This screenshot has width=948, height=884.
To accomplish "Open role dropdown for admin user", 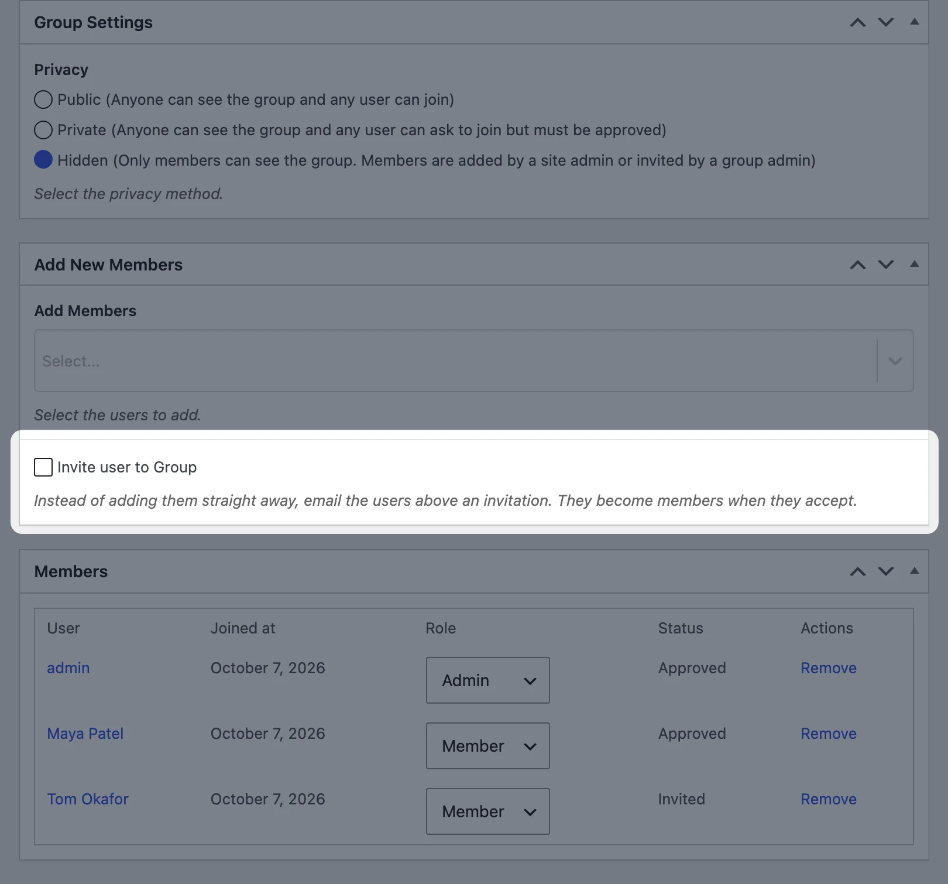I will (x=488, y=680).
